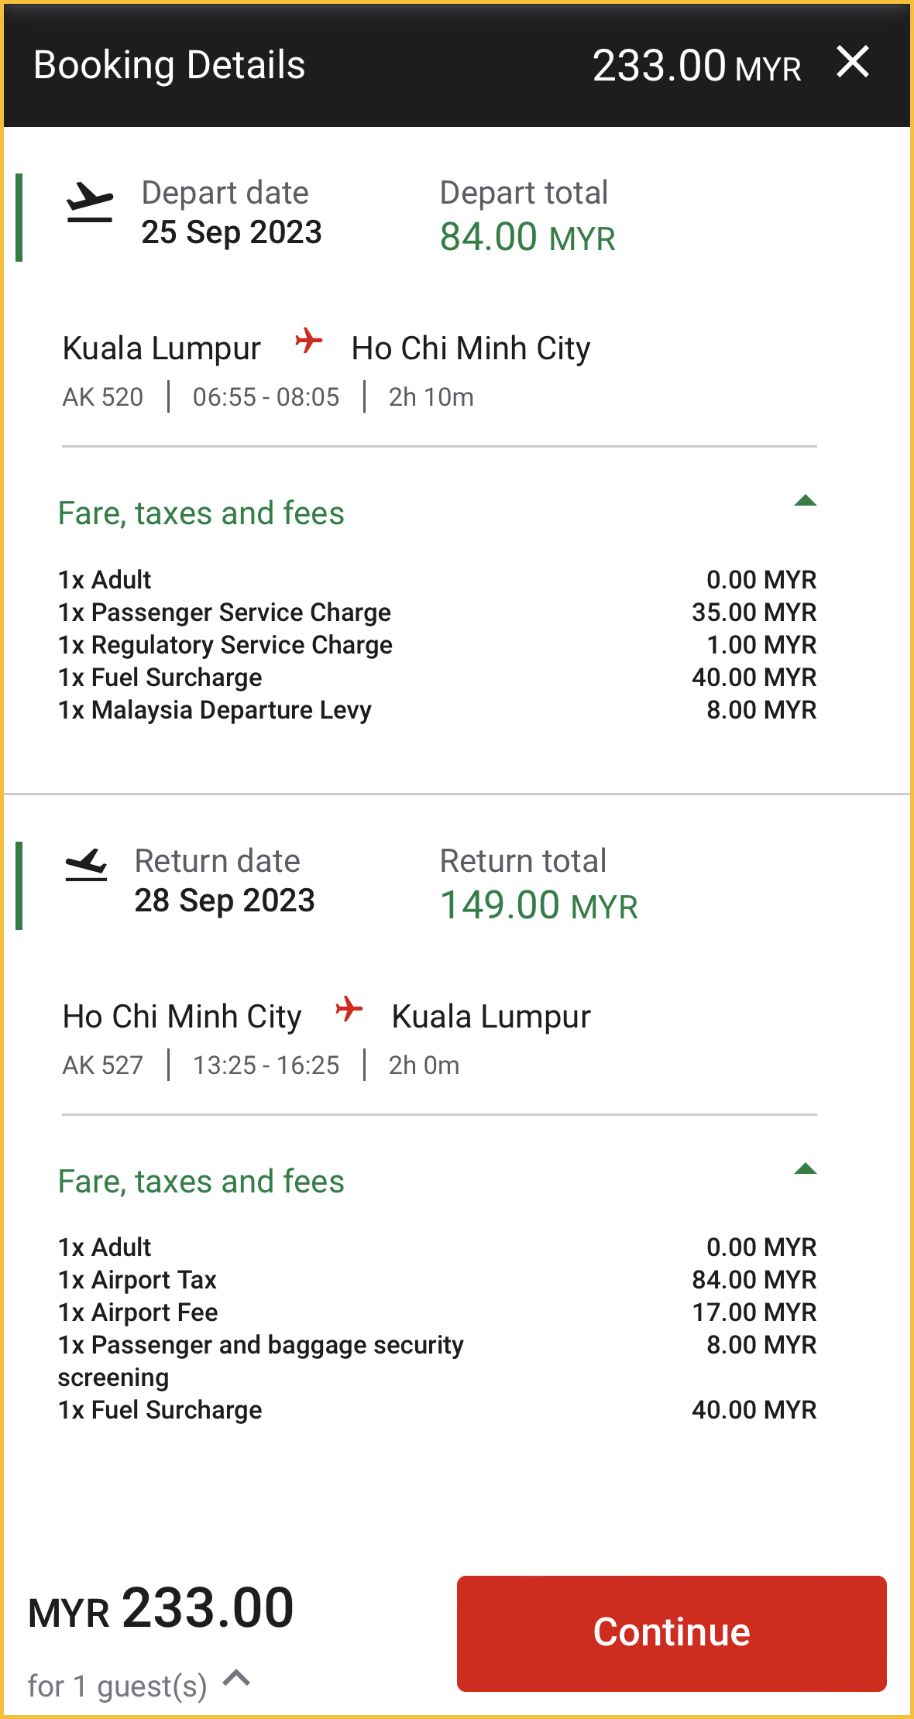Click the Return total 149.00 MYR amount
914x1719 pixels.
click(538, 905)
